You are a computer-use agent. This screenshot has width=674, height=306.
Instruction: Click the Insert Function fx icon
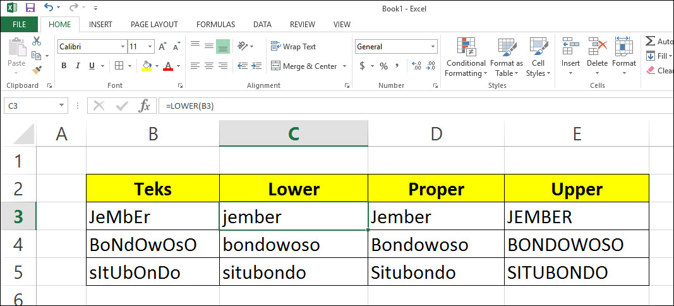(145, 106)
